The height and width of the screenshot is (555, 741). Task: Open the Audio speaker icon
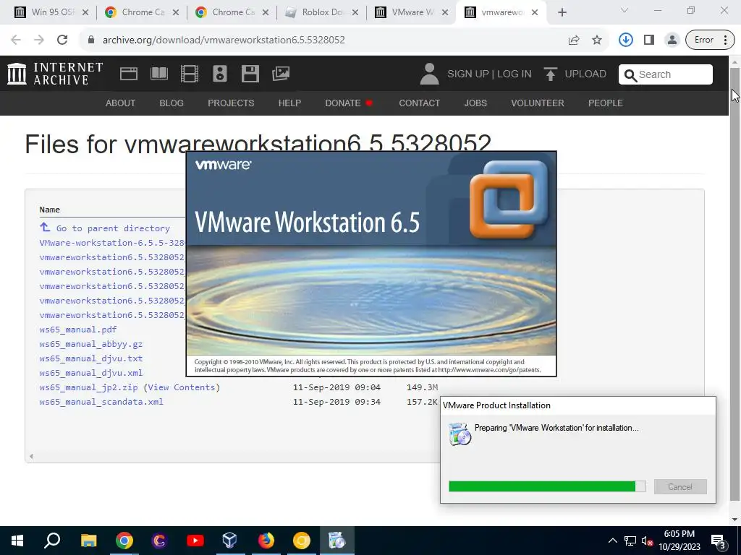click(x=220, y=74)
